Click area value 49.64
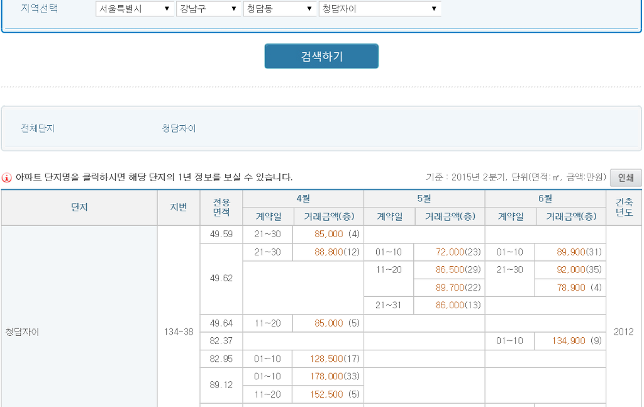This screenshot has height=407, width=644. tap(221, 323)
